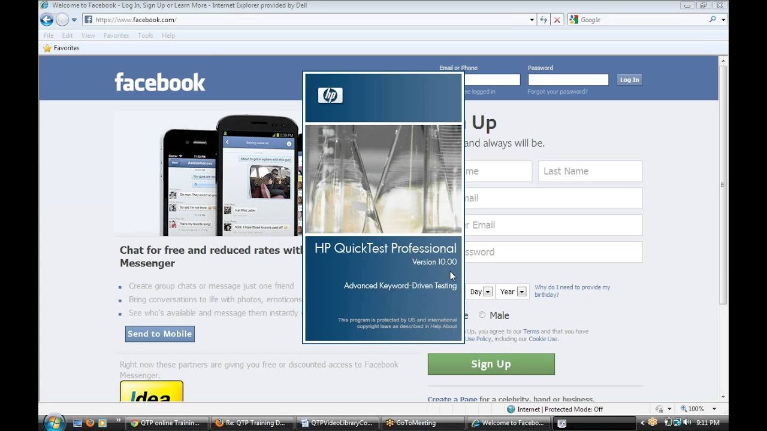Click the Last Name field
Viewport: 767px width, 431px height.
point(590,171)
